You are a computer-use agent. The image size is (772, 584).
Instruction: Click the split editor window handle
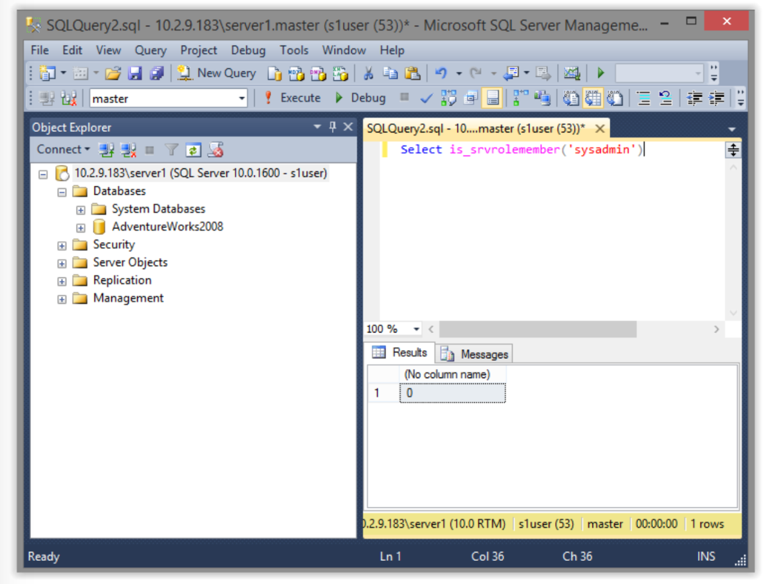click(733, 151)
